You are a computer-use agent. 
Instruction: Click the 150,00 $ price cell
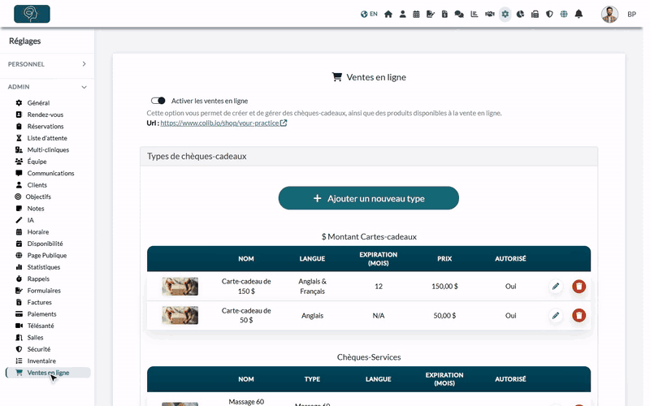[444, 287]
